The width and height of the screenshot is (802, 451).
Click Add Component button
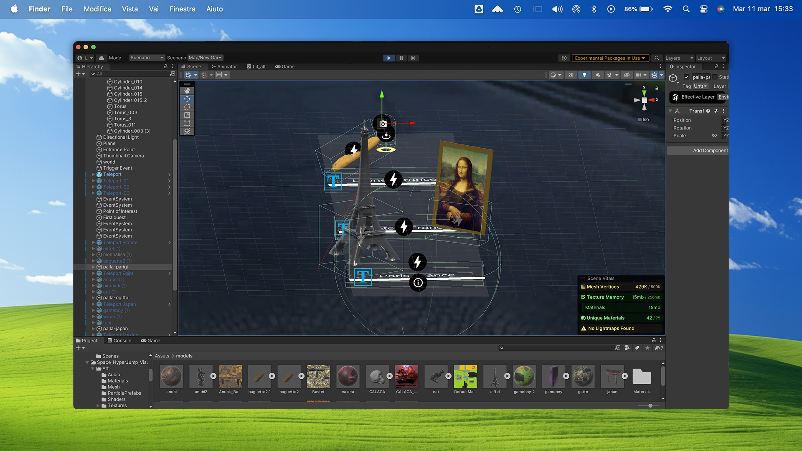[698, 151]
